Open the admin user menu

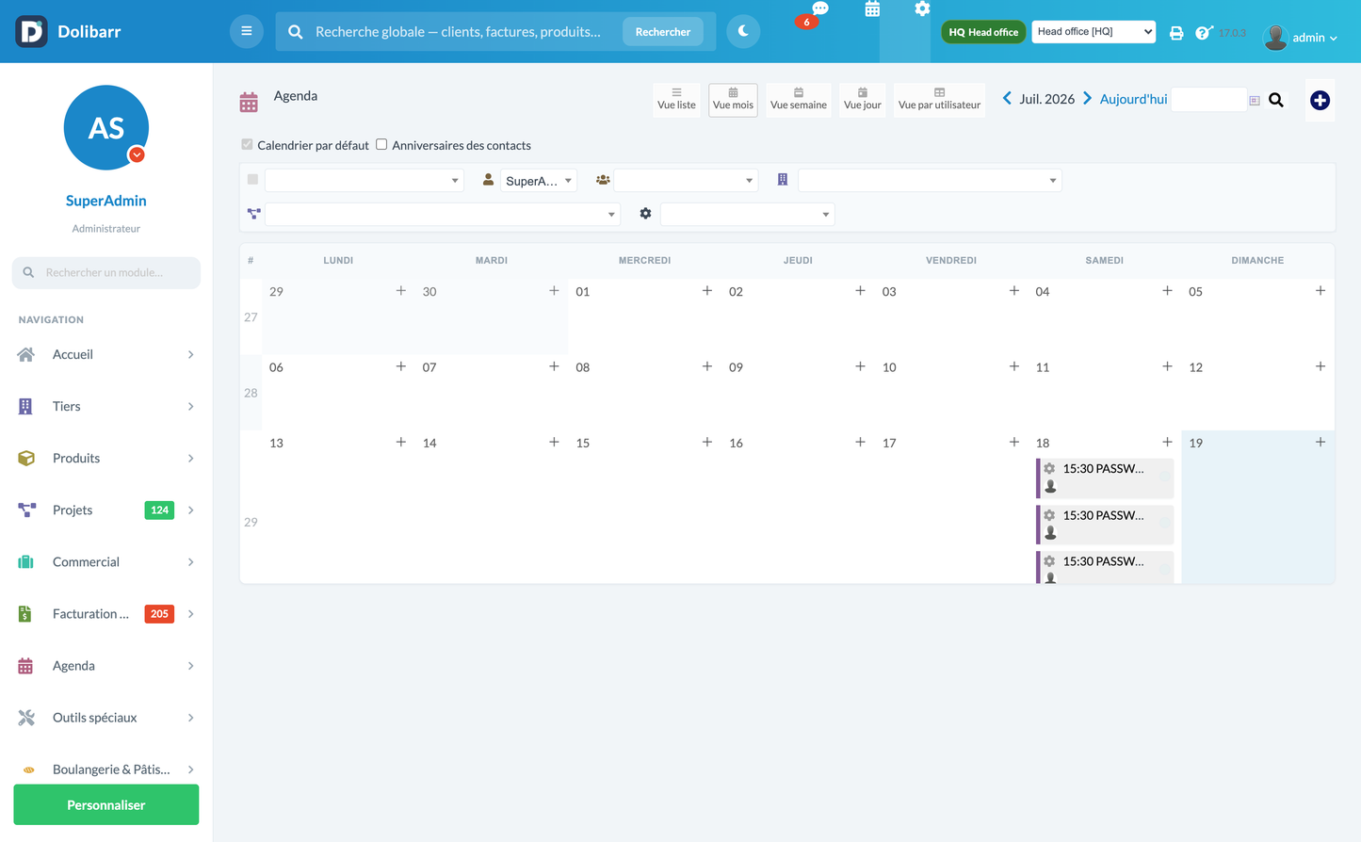coord(1301,37)
